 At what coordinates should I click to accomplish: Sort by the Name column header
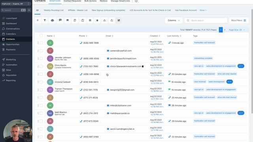tap(51, 36)
